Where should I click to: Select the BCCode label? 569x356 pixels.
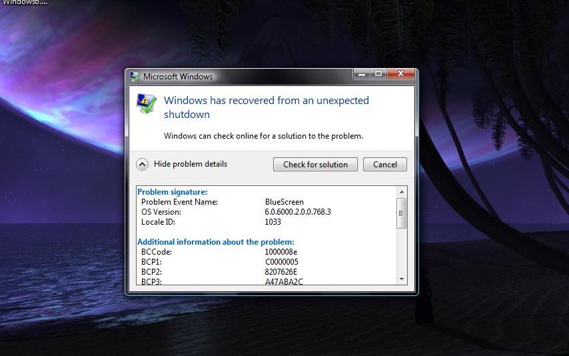pos(157,252)
